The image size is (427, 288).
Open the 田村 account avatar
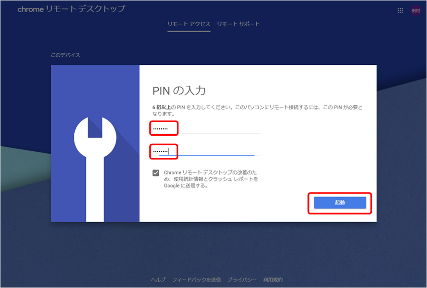coord(415,11)
